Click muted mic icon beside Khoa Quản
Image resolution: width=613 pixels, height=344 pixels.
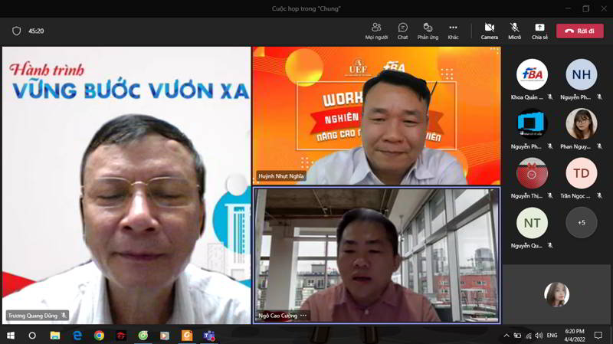coord(550,97)
